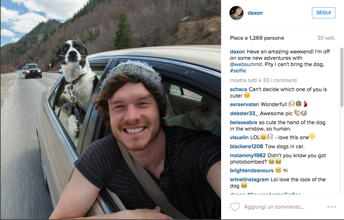Open blackere1208's profile link
This screenshot has width=344, height=220.
coord(246,147)
